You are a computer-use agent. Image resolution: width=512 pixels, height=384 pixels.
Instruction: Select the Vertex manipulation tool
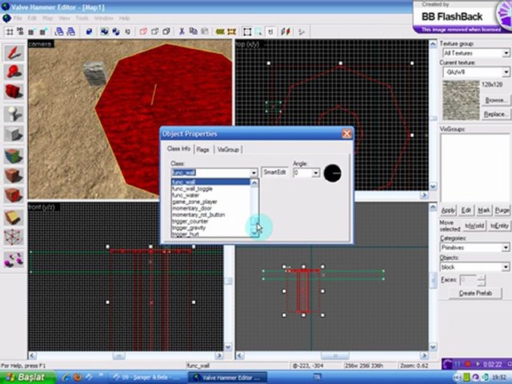pos(14,237)
